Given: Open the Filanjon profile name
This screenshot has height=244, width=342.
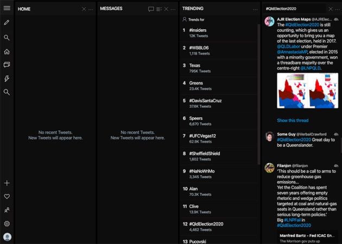Looking at the screenshot, I should 284,165.
